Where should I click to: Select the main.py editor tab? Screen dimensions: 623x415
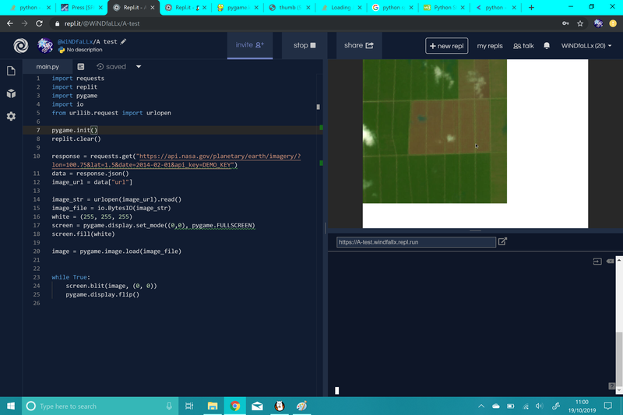48,67
